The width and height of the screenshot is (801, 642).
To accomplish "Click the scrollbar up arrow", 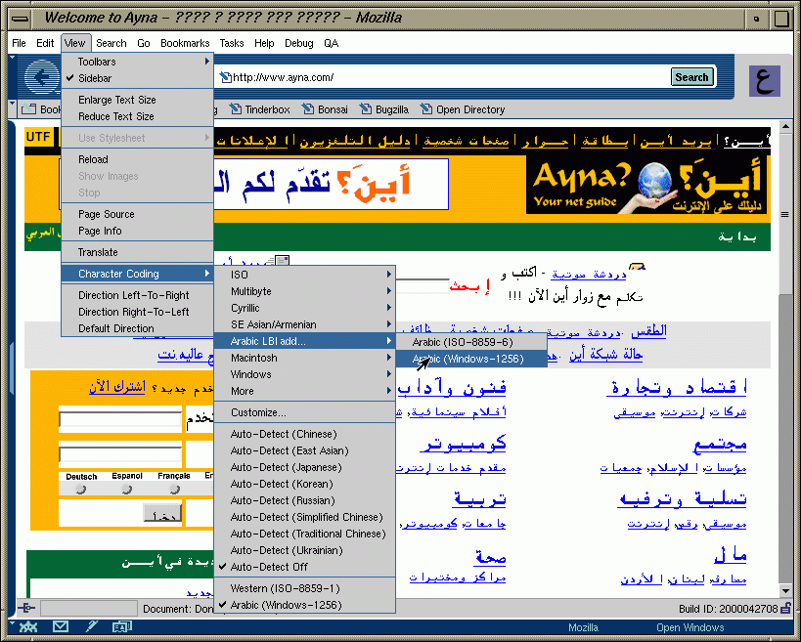I will click(785, 127).
